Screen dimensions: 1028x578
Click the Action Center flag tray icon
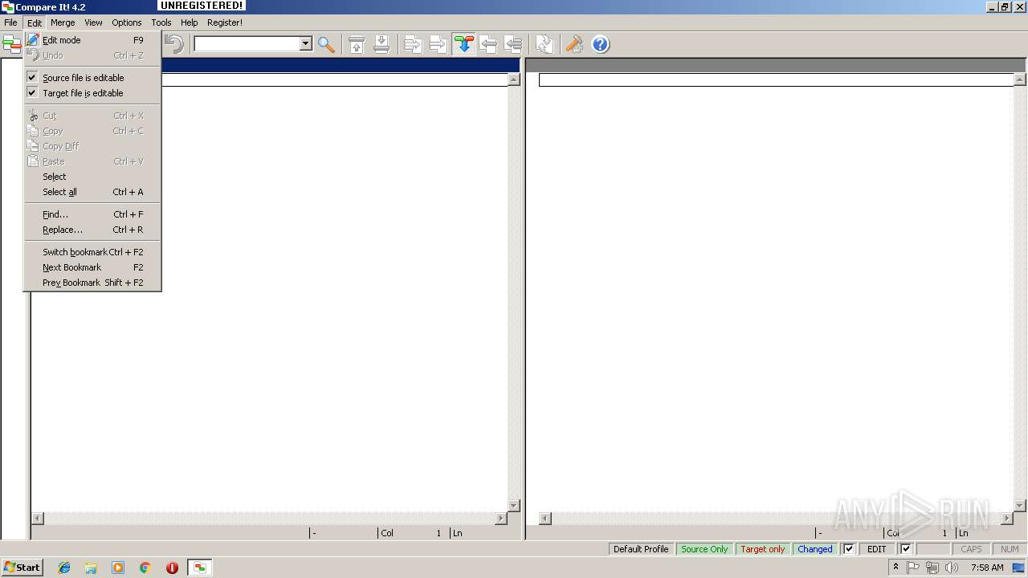(913, 568)
